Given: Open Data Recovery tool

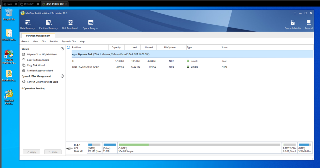Looking at the screenshot, I should 27,25.
